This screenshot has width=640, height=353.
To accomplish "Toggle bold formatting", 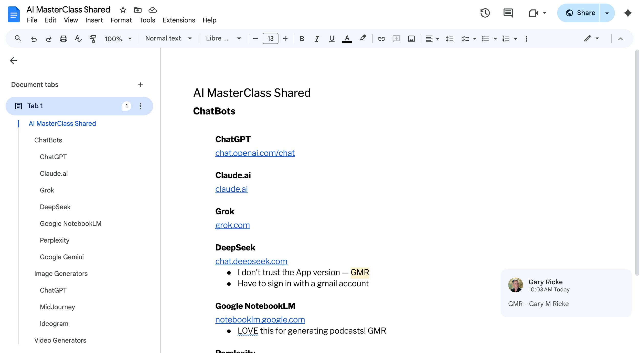I will tap(302, 39).
